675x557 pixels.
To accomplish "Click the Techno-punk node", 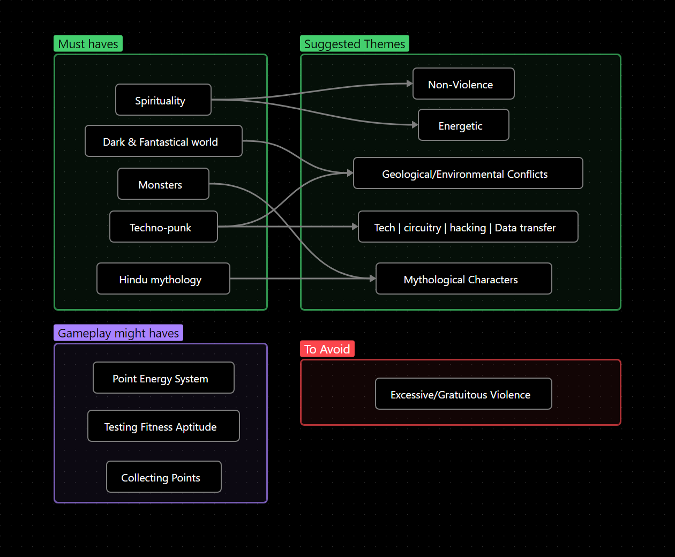I will point(163,227).
